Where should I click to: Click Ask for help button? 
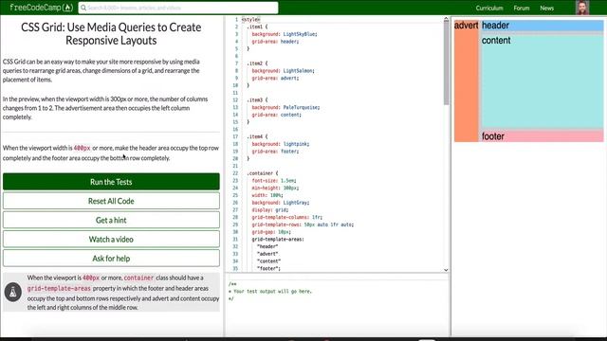pyautogui.click(x=111, y=259)
